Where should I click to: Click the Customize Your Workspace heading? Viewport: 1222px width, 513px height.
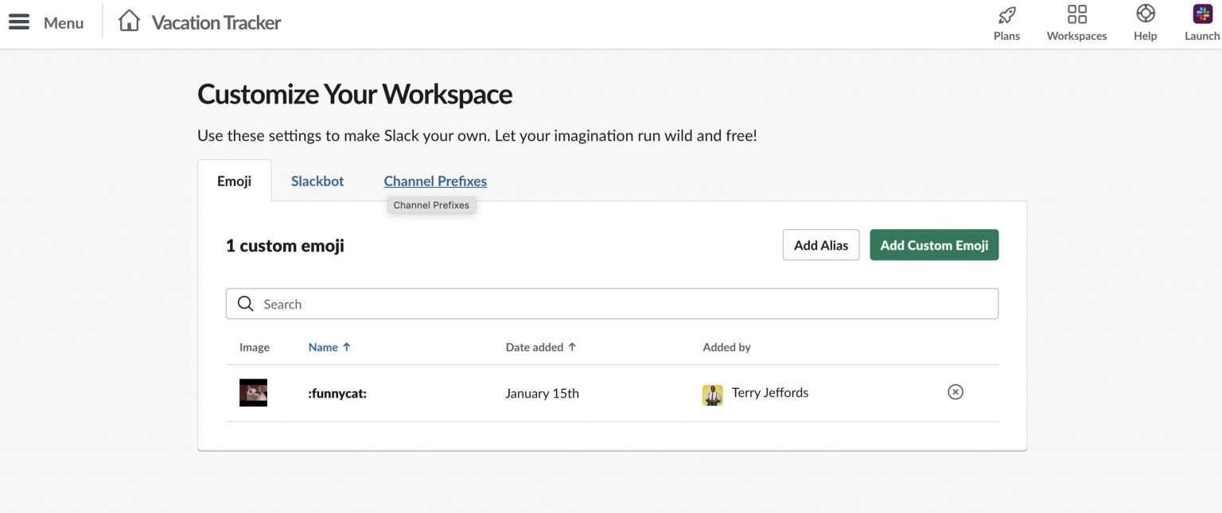pyautogui.click(x=355, y=94)
